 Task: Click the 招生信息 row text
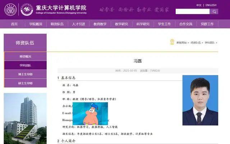click(107, 134)
